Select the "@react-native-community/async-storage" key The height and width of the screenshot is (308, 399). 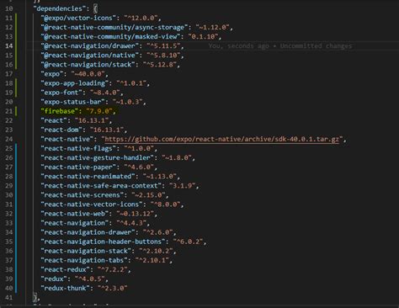[114, 27]
